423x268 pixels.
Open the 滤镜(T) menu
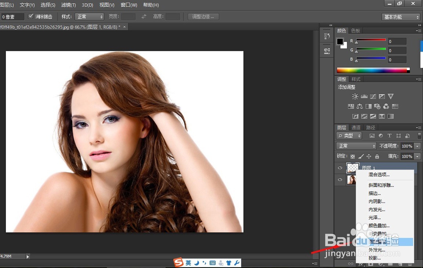[x=69, y=5]
